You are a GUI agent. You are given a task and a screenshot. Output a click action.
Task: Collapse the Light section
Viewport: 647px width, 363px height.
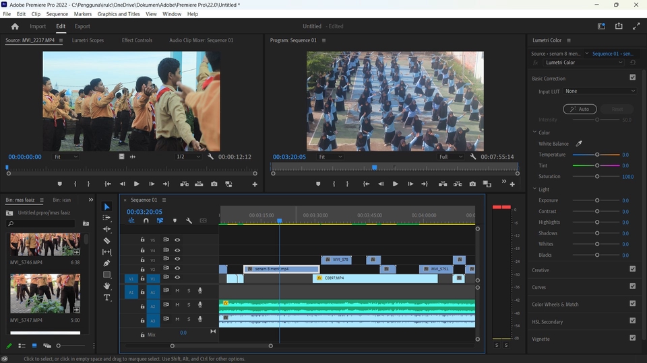(534, 189)
